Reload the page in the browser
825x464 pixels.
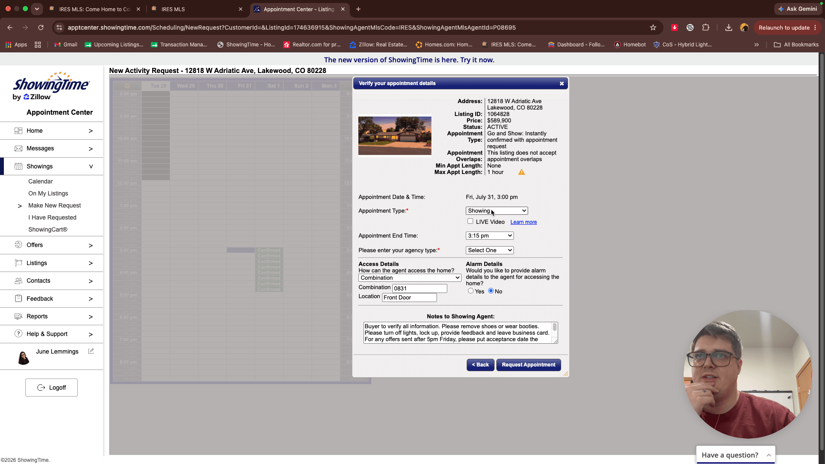(x=41, y=27)
